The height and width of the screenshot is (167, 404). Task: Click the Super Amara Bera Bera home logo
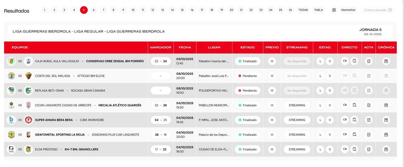tap(11, 120)
